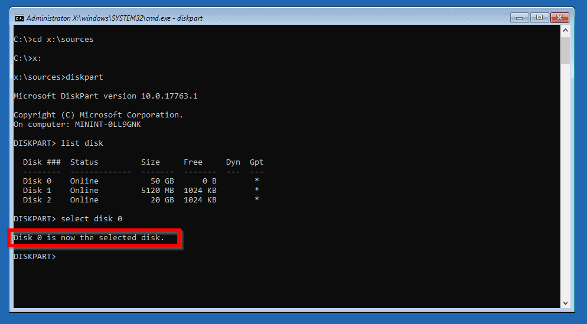Click the highlighted 'Disk 0 is now the selected disk' message

point(89,238)
